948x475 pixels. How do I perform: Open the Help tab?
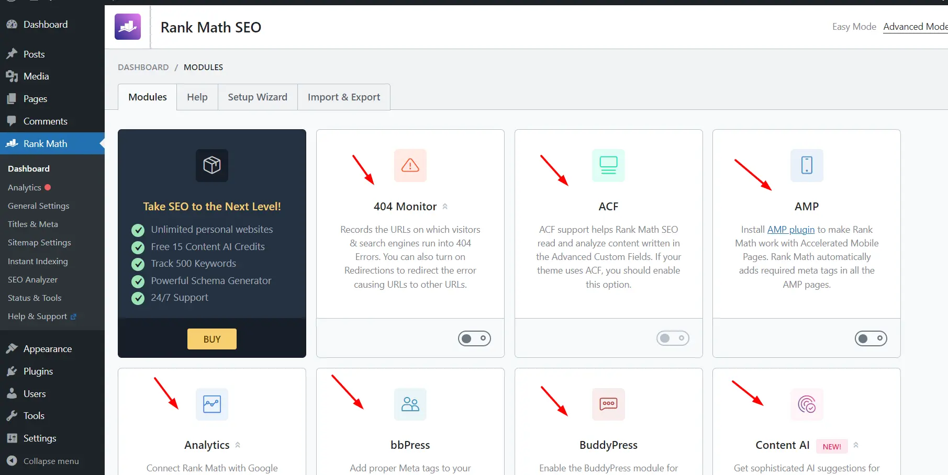coord(197,97)
